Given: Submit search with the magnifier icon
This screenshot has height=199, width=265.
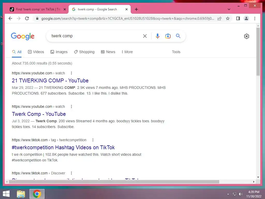Looking at the screenshot, I should click(x=178, y=36).
